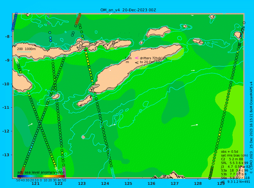Click the 125 longitude axis label
The width and height of the screenshot is (254, 188).
pyautogui.click(x=128, y=184)
